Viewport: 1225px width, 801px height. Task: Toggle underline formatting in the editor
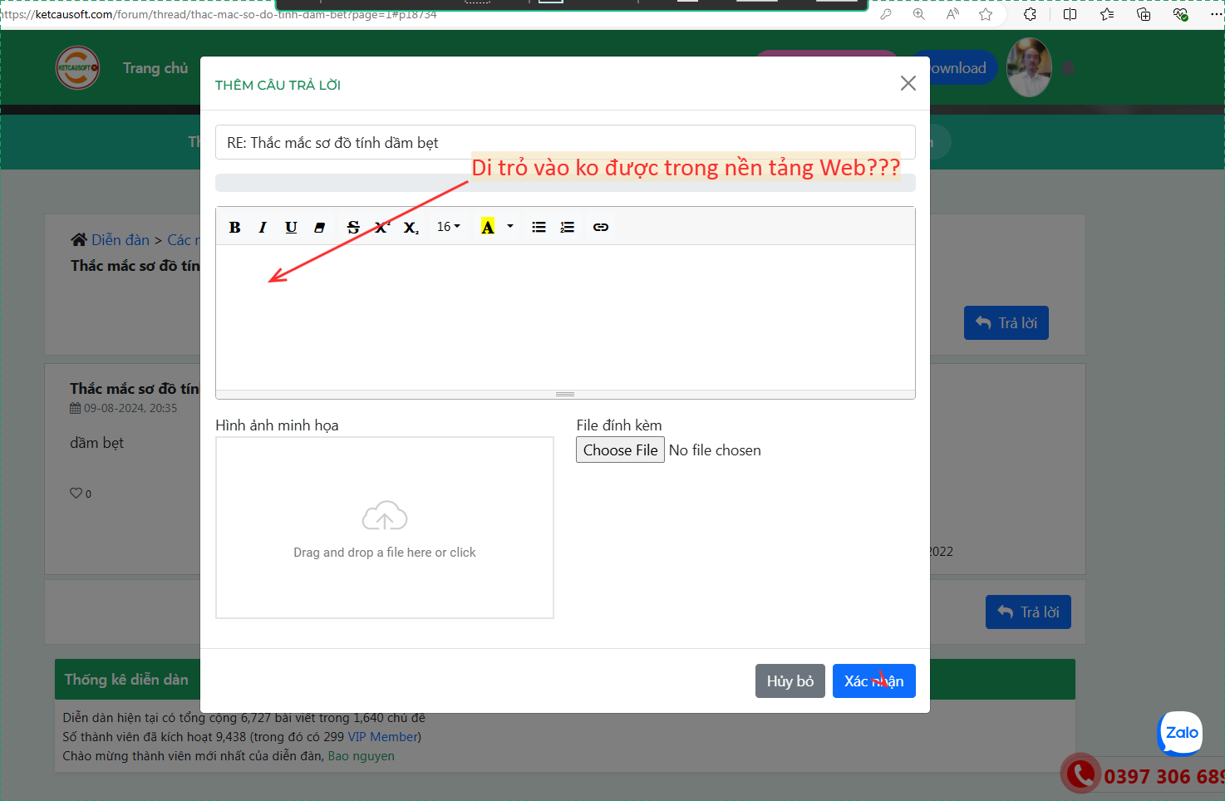pos(291,228)
